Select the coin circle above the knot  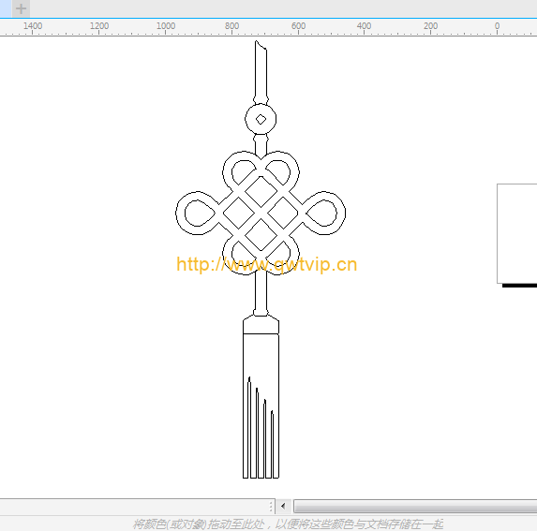pyautogui.click(x=261, y=120)
